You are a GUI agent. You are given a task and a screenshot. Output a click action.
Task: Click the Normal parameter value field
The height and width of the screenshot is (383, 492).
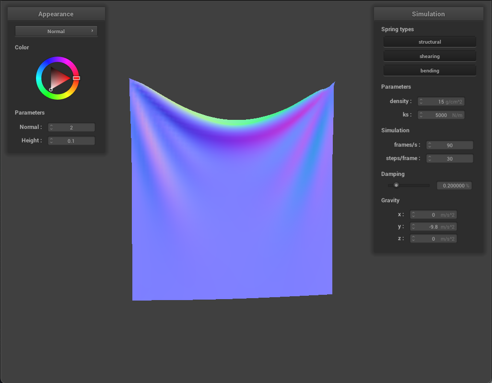(71, 128)
